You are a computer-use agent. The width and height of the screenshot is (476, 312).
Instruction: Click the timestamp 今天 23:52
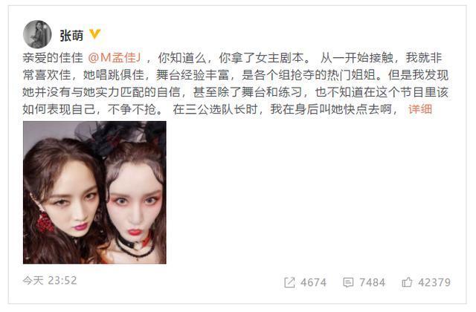pyautogui.click(x=50, y=281)
